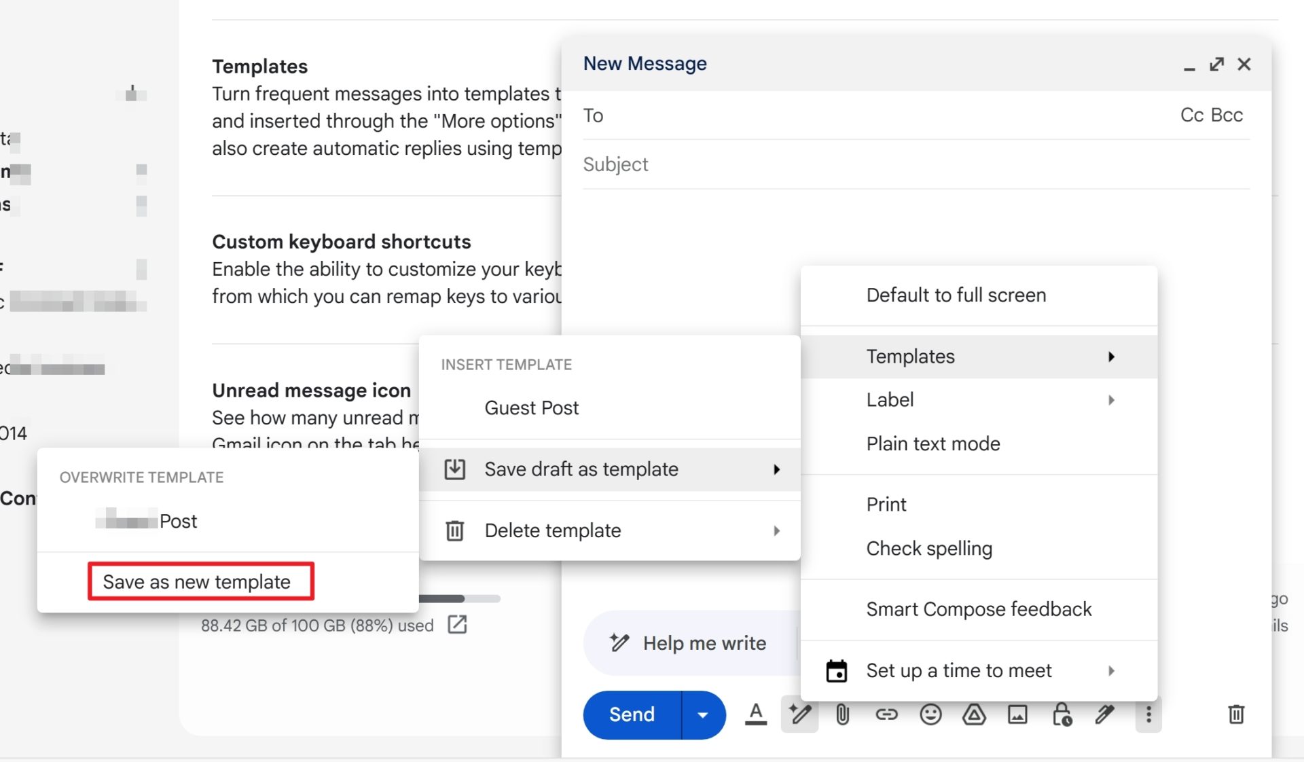Image resolution: width=1304 pixels, height=762 pixels.
Task: Click into the Subject field
Action: 916,164
